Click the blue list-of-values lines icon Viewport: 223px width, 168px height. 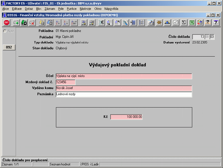133,22
